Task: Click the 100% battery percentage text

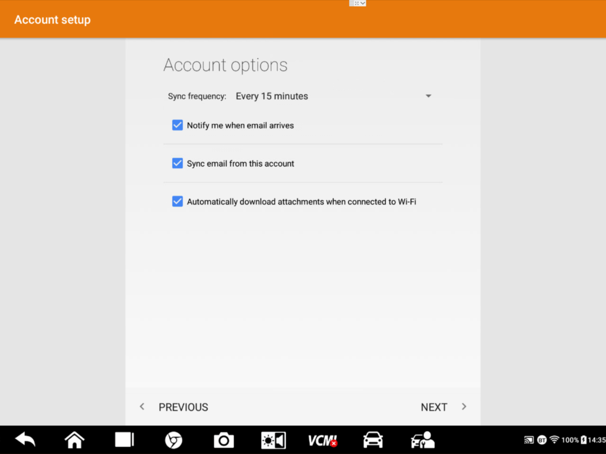Action: (570, 440)
